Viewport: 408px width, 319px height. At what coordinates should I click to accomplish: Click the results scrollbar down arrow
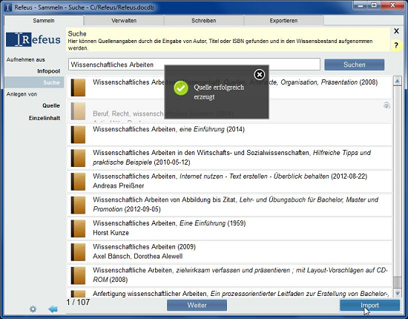[398, 293]
